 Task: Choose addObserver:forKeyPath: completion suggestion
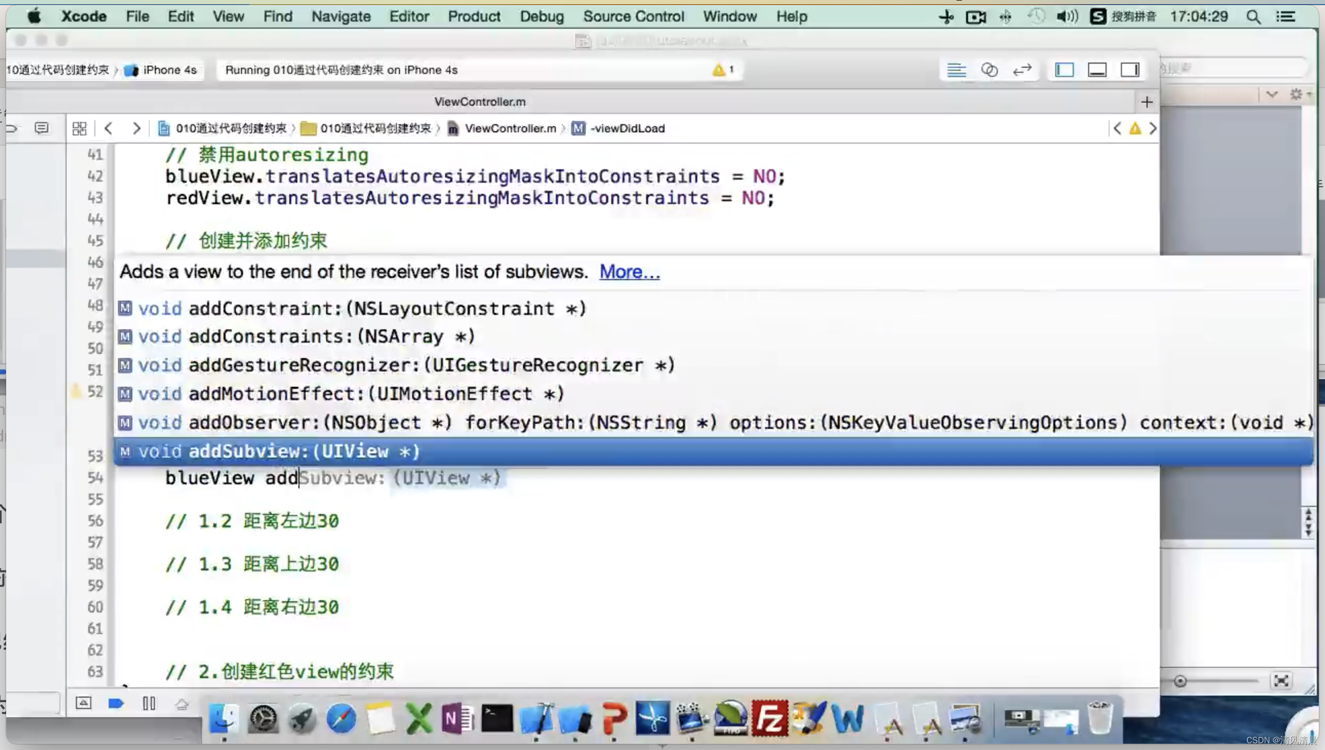tap(713, 423)
